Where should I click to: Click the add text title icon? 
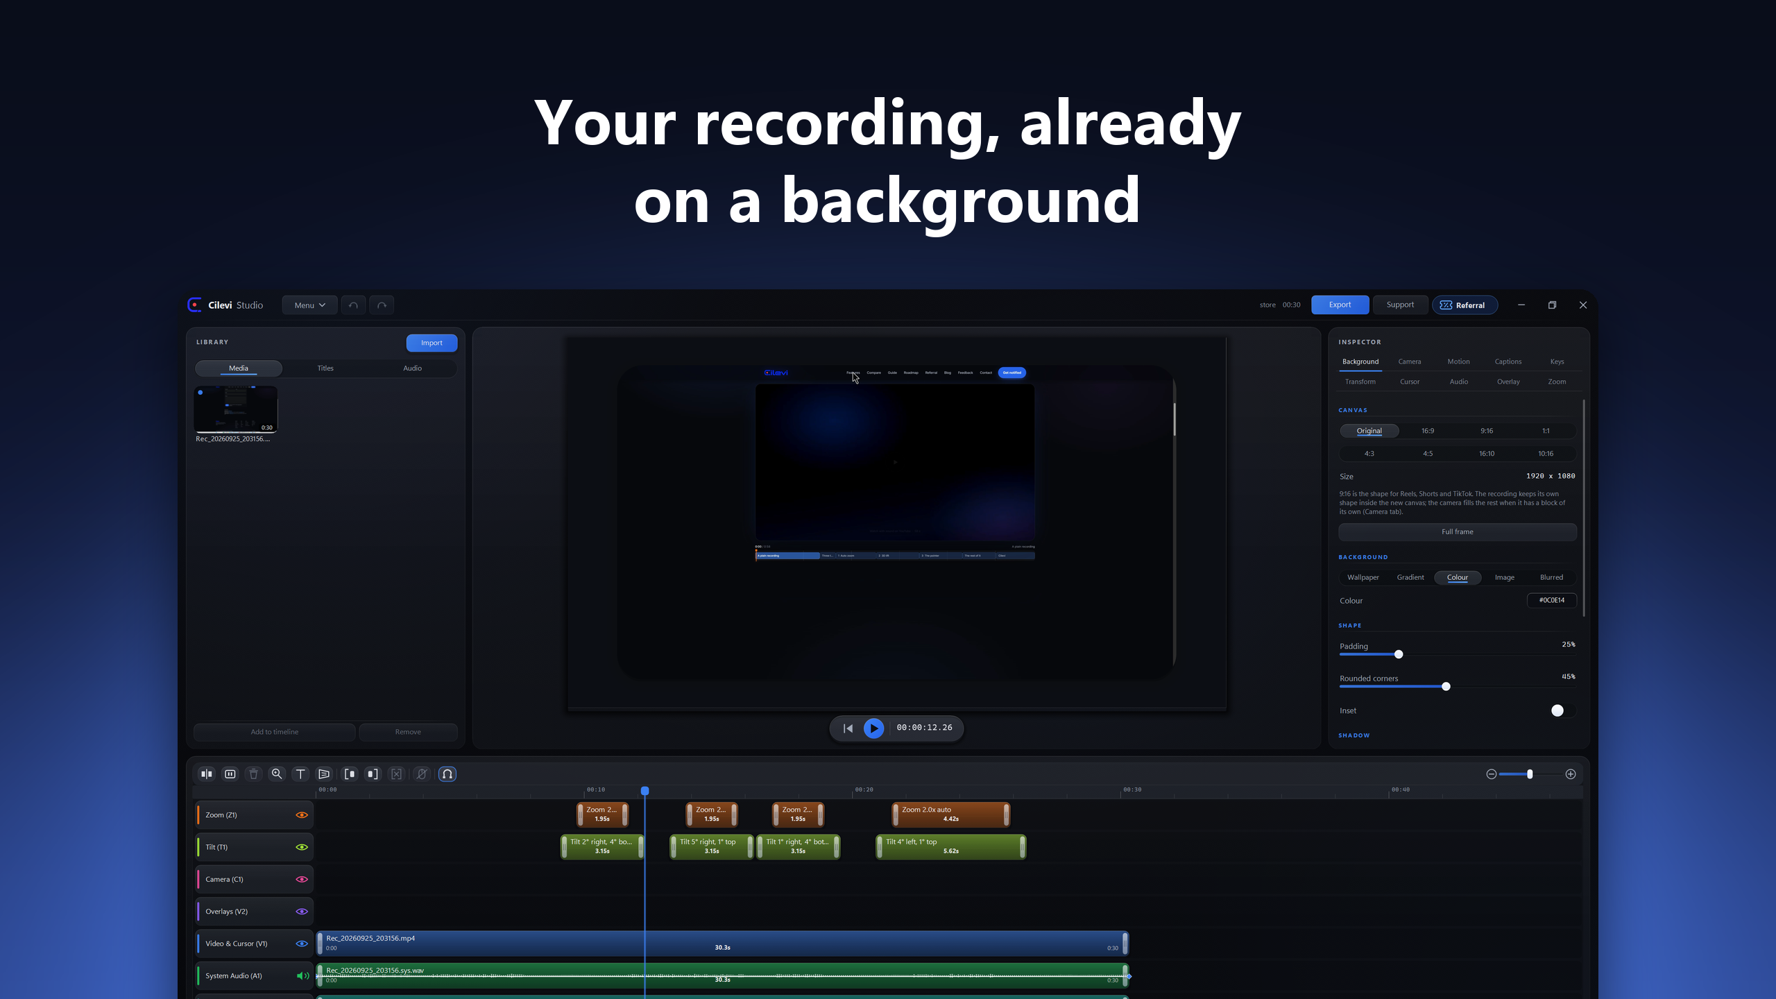pyautogui.click(x=300, y=774)
